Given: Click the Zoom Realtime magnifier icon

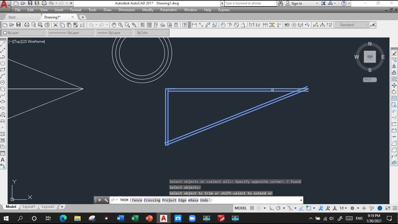Looking at the screenshot, I should coord(120,25).
